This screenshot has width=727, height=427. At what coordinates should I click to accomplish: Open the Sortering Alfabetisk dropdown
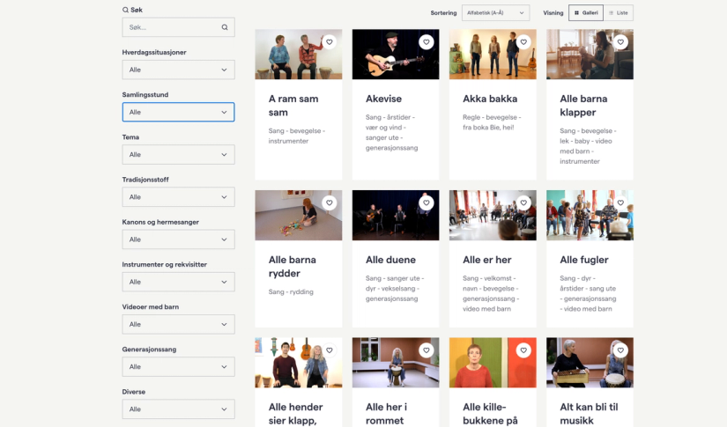click(x=495, y=13)
